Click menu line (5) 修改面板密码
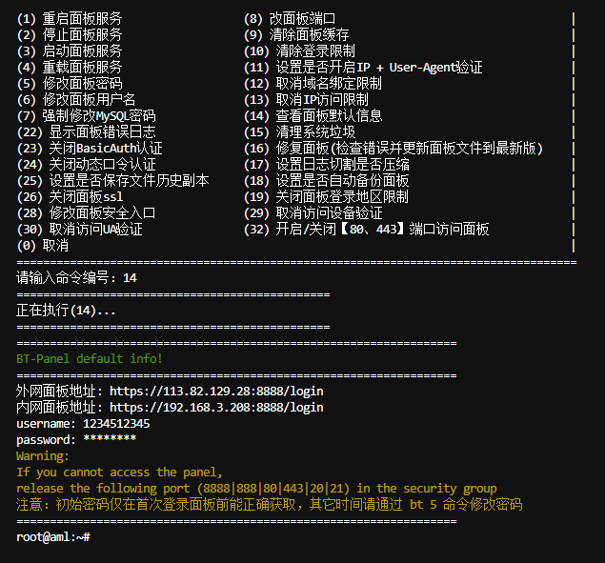605x563 pixels. tap(70, 83)
